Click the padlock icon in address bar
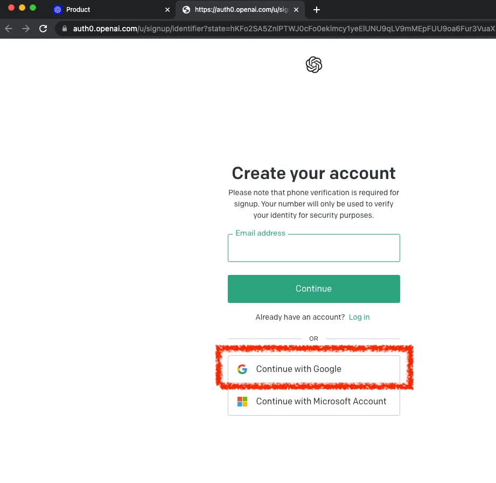 65,29
